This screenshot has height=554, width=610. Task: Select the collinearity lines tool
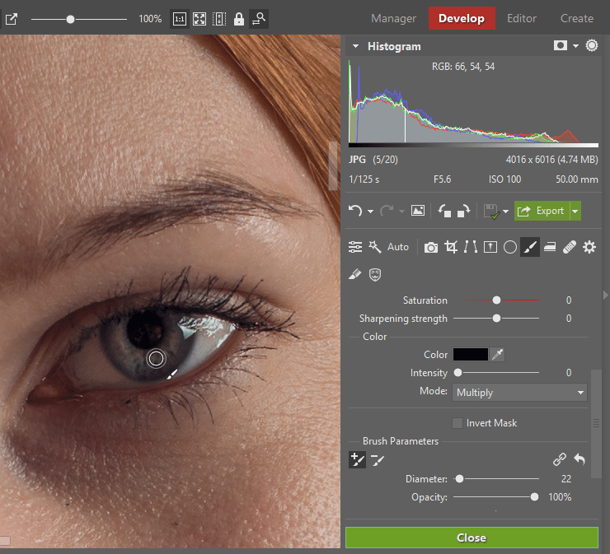471,247
